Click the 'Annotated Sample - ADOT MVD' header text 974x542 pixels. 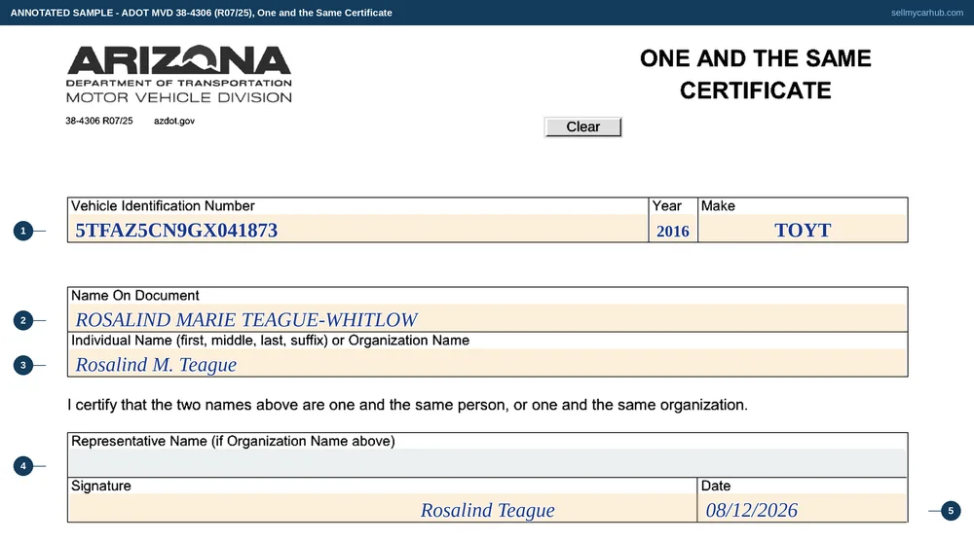tap(202, 13)
